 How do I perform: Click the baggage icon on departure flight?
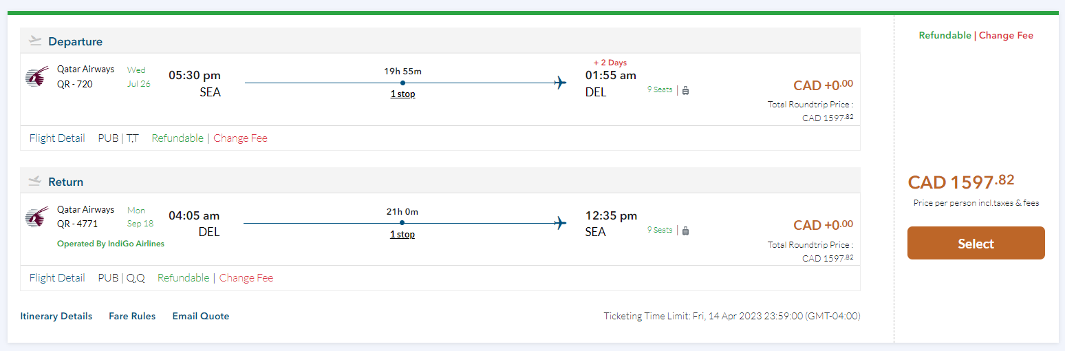tap(686, 90)
